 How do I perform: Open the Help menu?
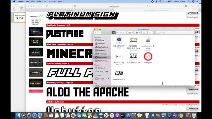(x=60, y=1)
